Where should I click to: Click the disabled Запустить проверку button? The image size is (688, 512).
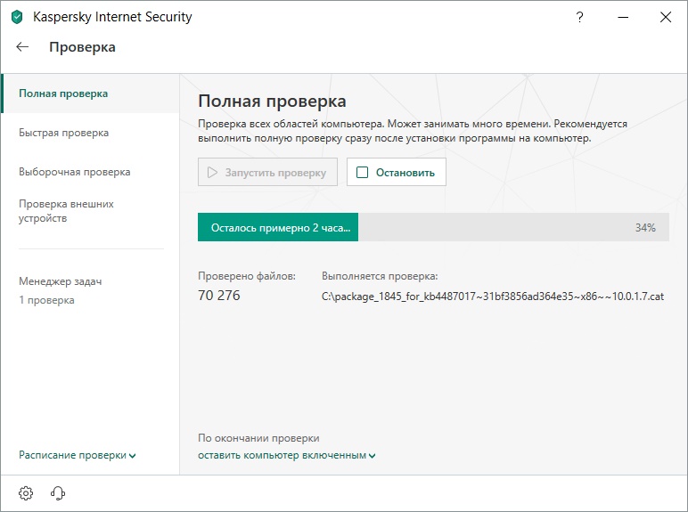point(267,172)
